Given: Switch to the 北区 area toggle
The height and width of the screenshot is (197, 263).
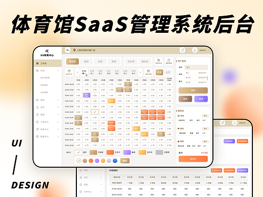Looking at the screenshot, I should (x=168, y=72).
